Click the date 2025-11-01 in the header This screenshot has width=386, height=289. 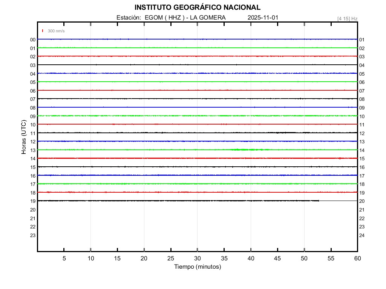click(263, 18)
